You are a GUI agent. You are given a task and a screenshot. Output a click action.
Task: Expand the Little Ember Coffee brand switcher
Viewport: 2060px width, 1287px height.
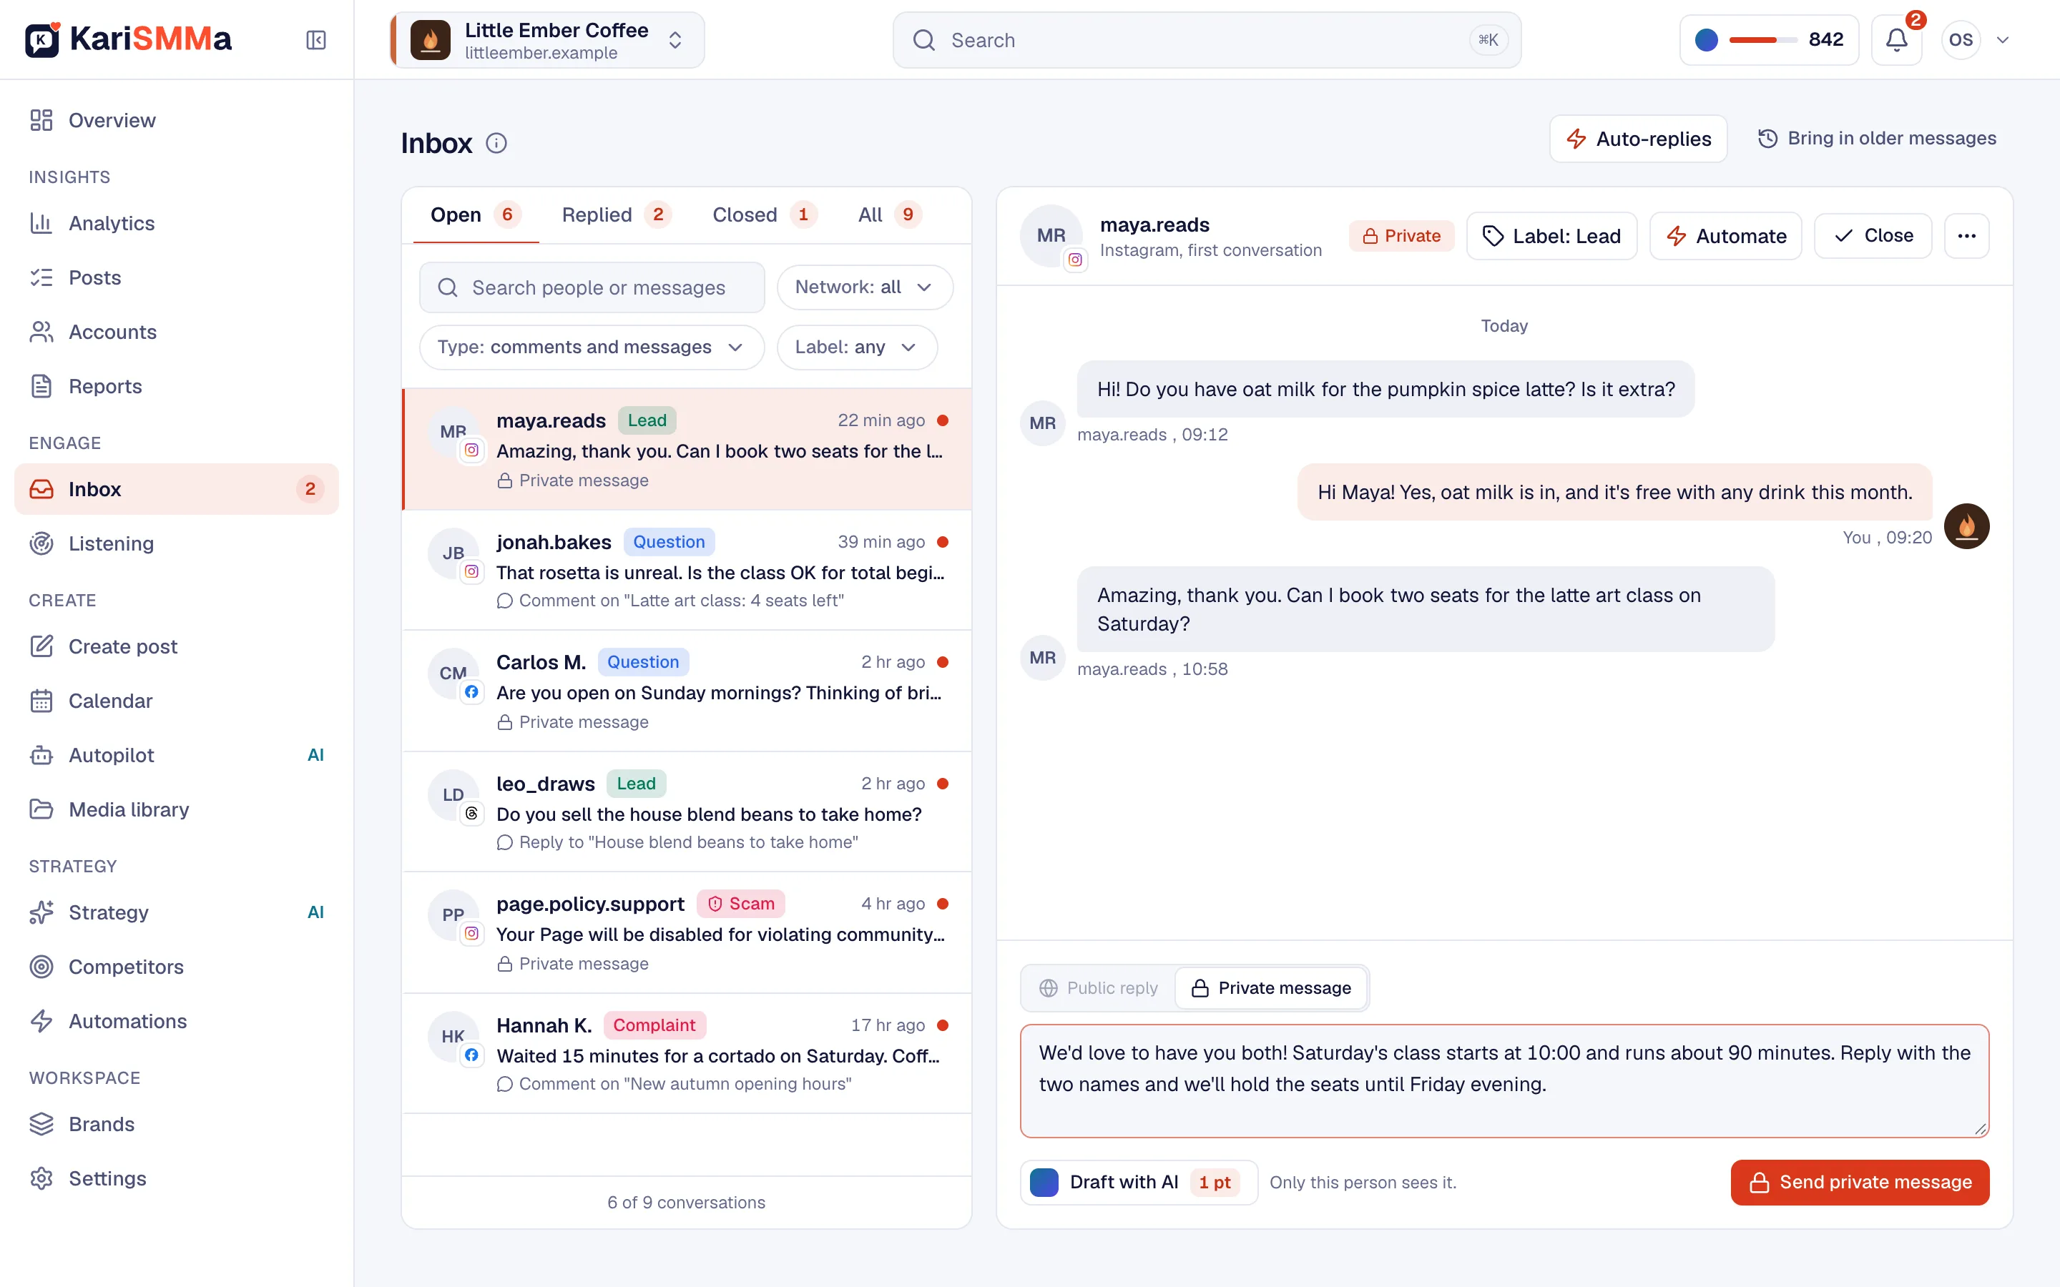coord(547,40)
